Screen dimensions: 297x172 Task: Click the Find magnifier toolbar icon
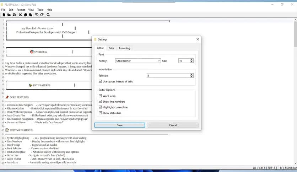(48, 15)
